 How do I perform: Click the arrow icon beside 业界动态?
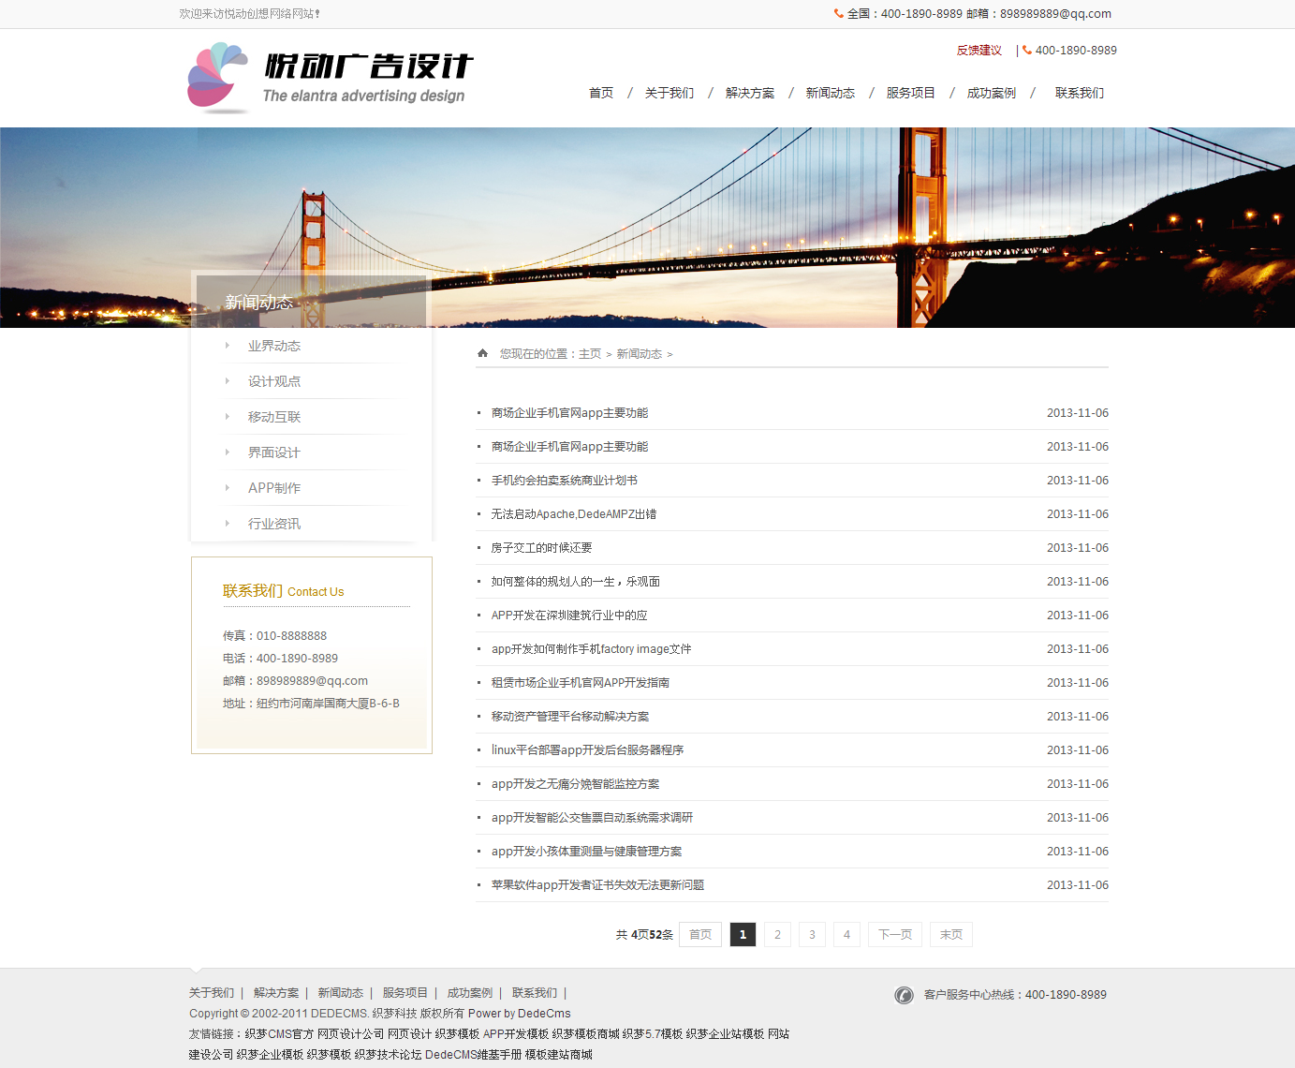tap(228, 346)
